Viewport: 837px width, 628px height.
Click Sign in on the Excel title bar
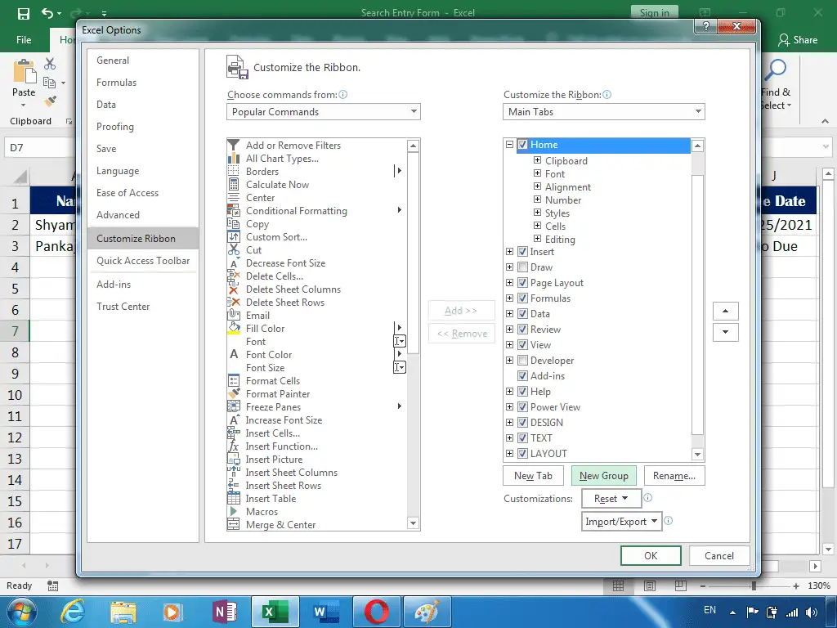[654, 13]
